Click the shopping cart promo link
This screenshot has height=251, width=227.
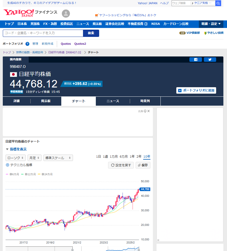pyautogui.click(x=126, y=15)
